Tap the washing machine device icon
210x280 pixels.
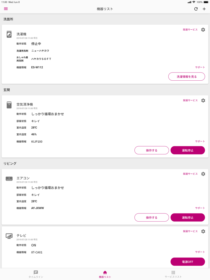(9, 34)
